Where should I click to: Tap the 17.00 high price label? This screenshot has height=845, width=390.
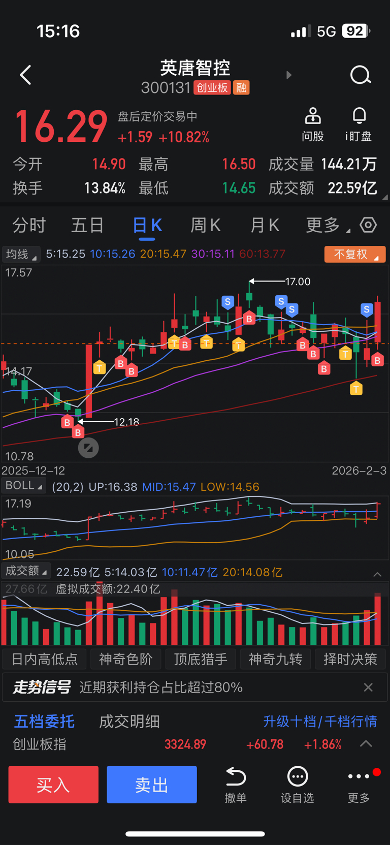tap(298, 281)
